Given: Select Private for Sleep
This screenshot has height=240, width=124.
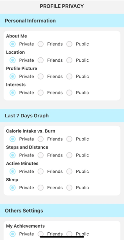Looking at the screenshot, I should [x=13, y=188].
